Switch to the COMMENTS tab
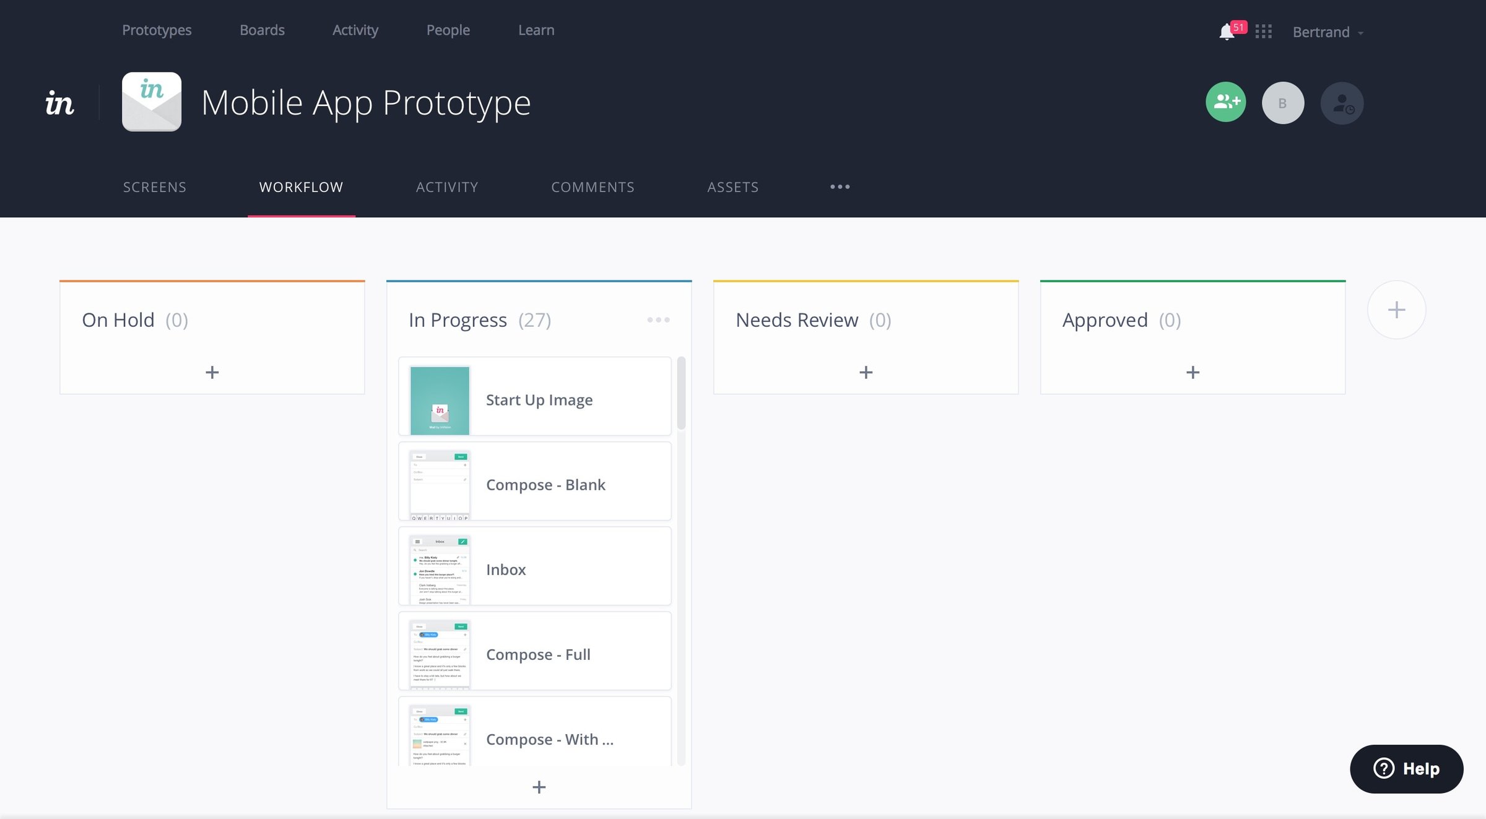This screenshot has width=1486, height=819. (593, 187)
